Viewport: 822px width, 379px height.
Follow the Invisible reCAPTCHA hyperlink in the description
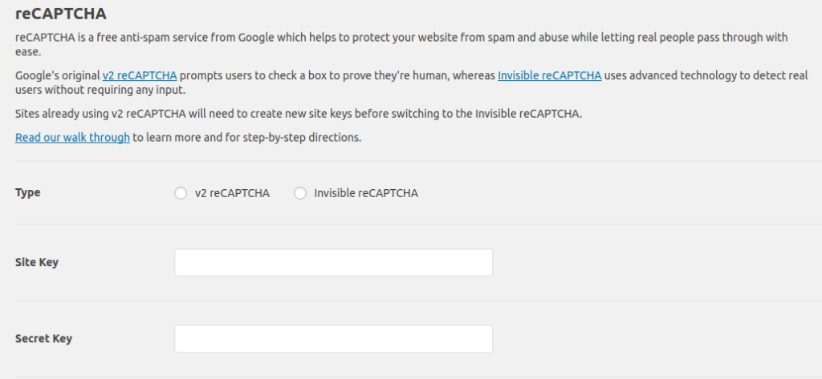point(549,76)
